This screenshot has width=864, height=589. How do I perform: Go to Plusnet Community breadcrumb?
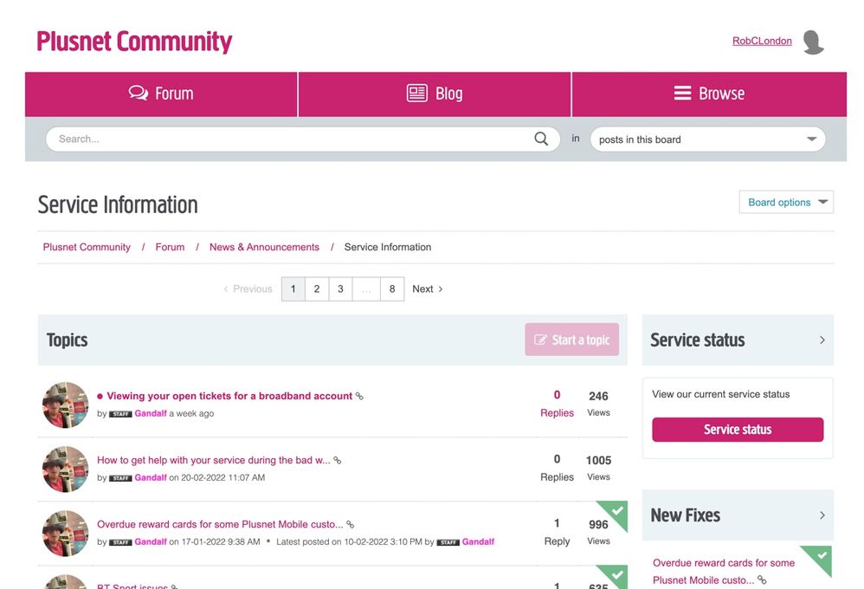[x=87, y=247]
